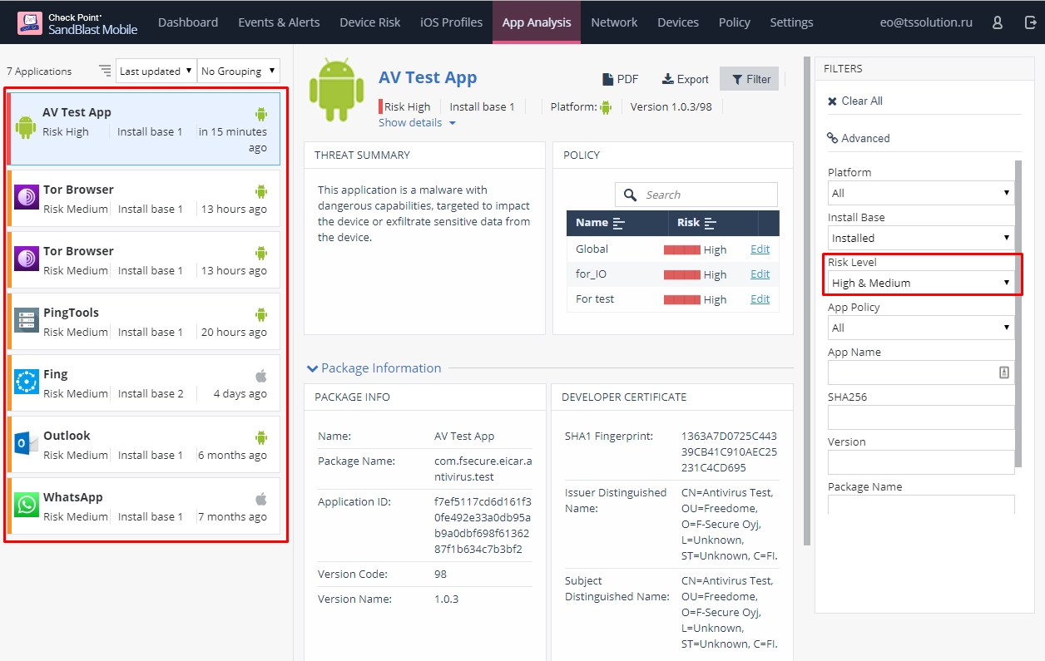
Task: Click the Android platform icon in the PingTools row
Action: click(x=261, y=313)
